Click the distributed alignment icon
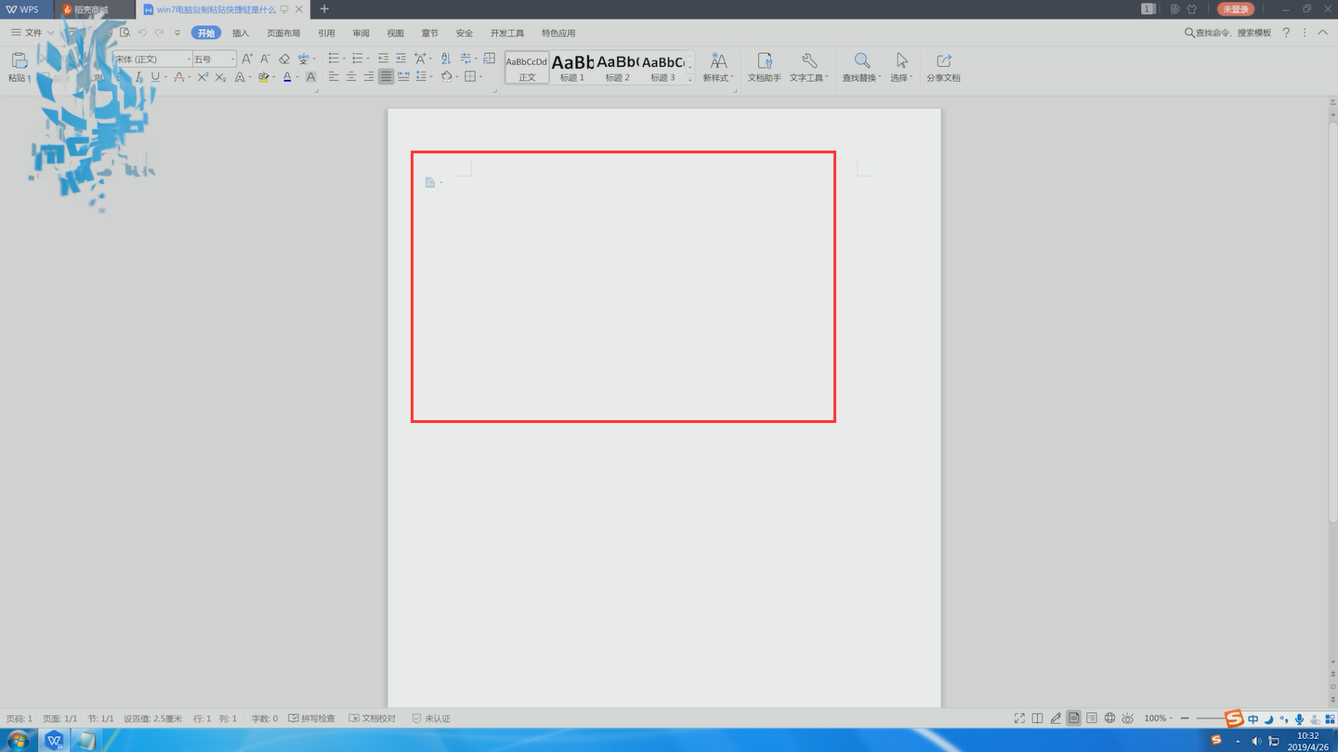The image size is (1338, 752). (x=403, y=77)
